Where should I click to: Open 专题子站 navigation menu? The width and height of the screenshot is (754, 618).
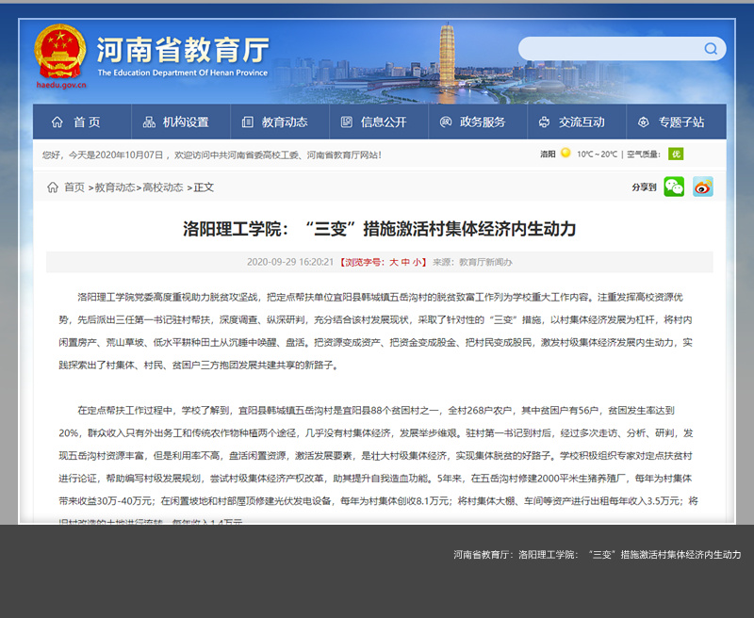[x=670, y=122]
